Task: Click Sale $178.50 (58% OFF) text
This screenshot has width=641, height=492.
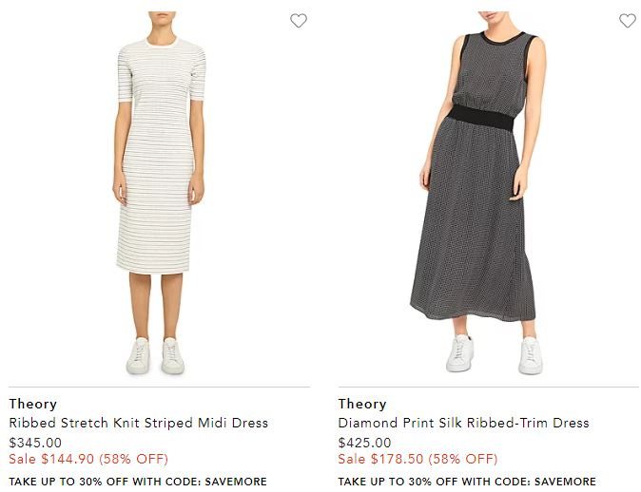Action: 418,459
